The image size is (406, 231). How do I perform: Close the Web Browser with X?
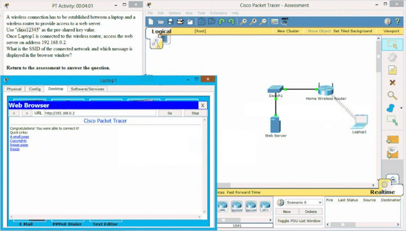click(202, 105)
